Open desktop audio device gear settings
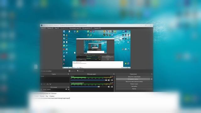 point(112,87)
